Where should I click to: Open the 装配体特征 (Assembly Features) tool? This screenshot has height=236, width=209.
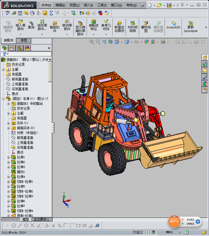(93, 25)
